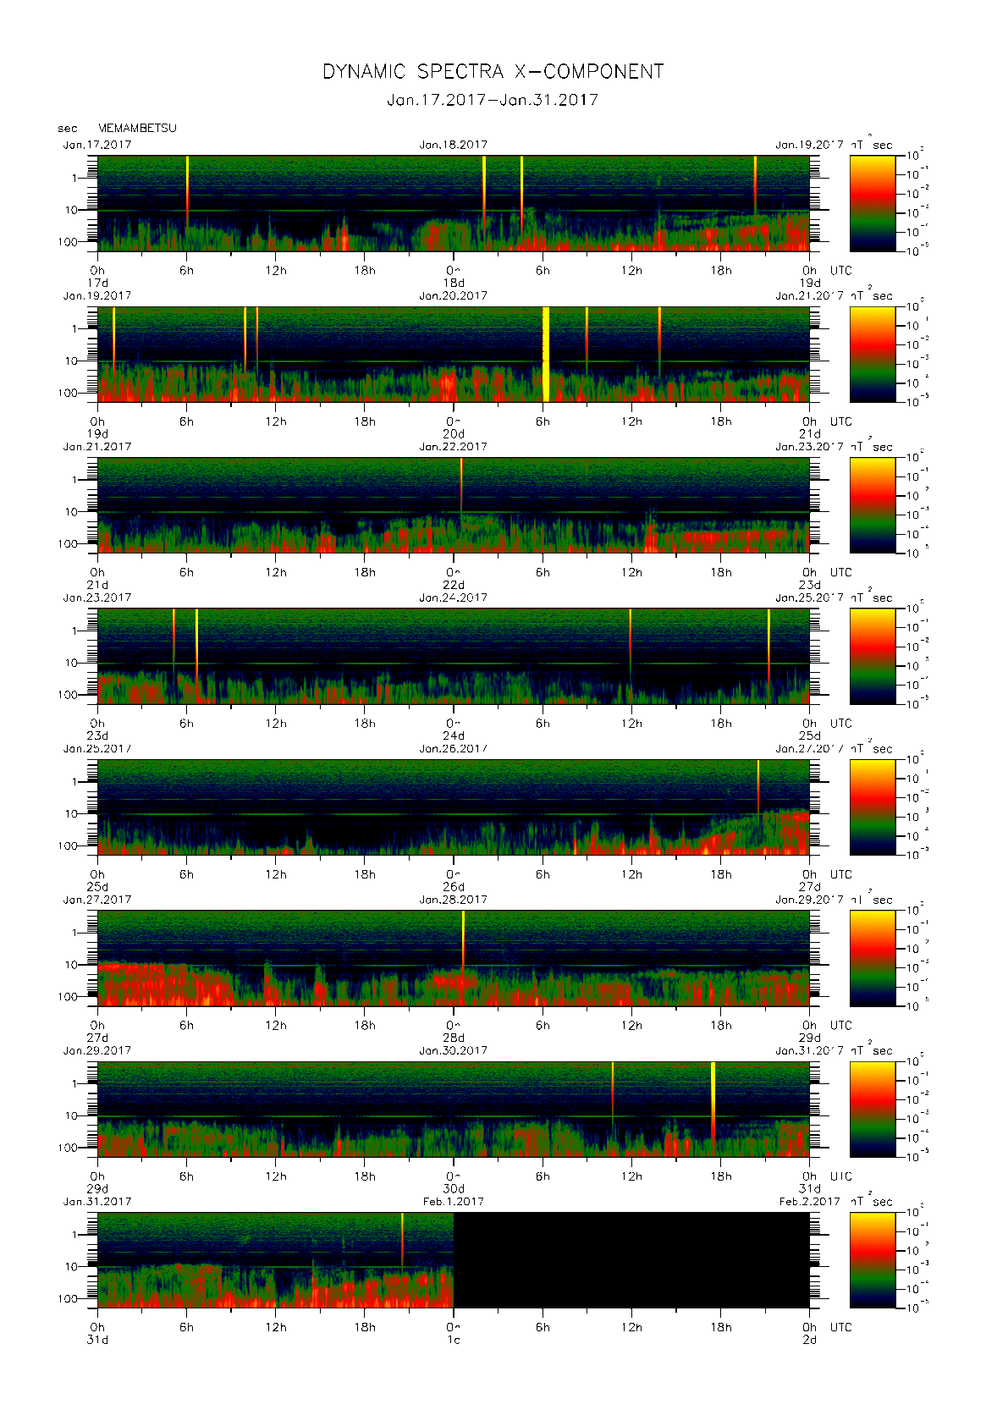The height and width of the screenshot is (1421, 986).
Task: Click the 24d day label
Action: 454,735
